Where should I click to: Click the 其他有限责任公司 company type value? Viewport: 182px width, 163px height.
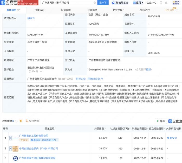(x=37, y=42)
